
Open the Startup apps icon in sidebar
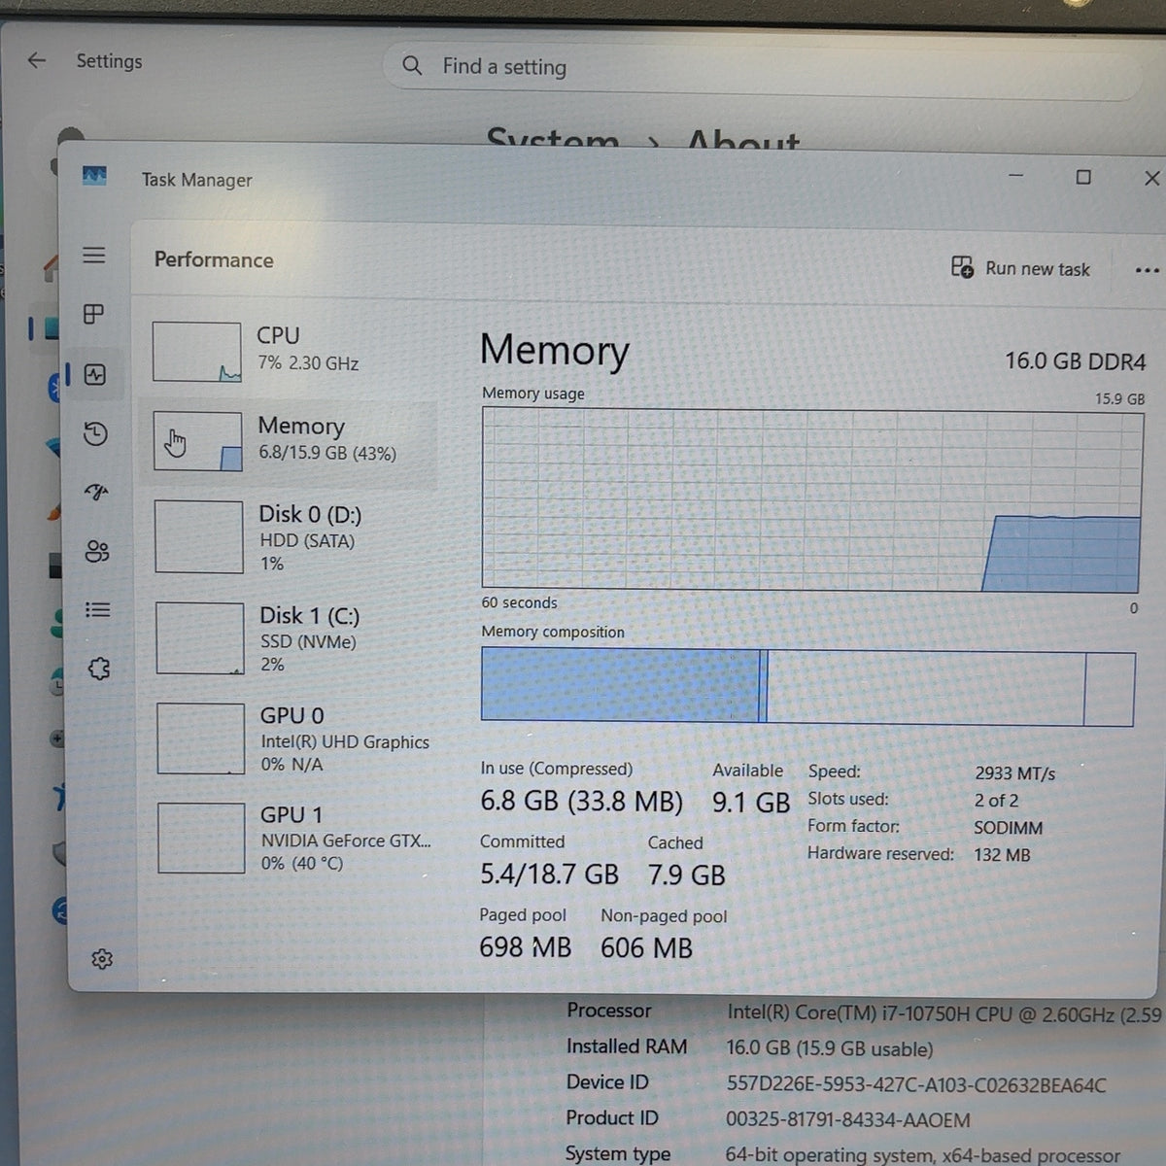(x=96, y=493)
